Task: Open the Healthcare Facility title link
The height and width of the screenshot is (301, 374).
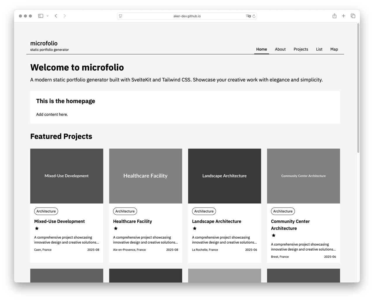Action: (132, 221)
